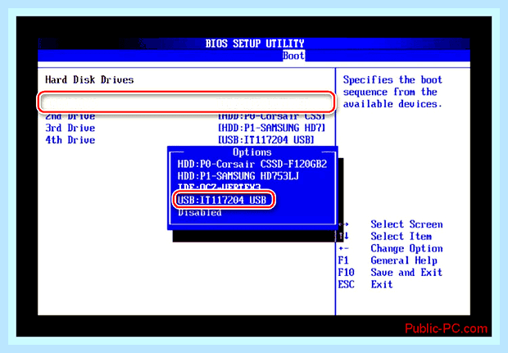
Task: Choose the Disabled option
Action: tap(200, 212)
